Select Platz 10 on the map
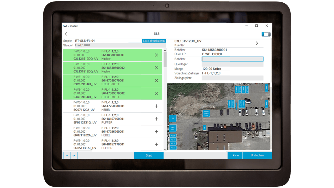The image size is (334, 188). [173, 140]
